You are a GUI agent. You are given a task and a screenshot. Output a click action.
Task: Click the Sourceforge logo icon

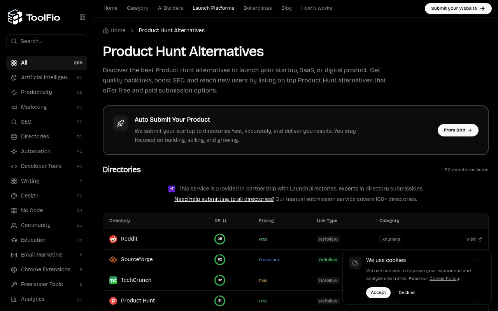click(113, 260)
